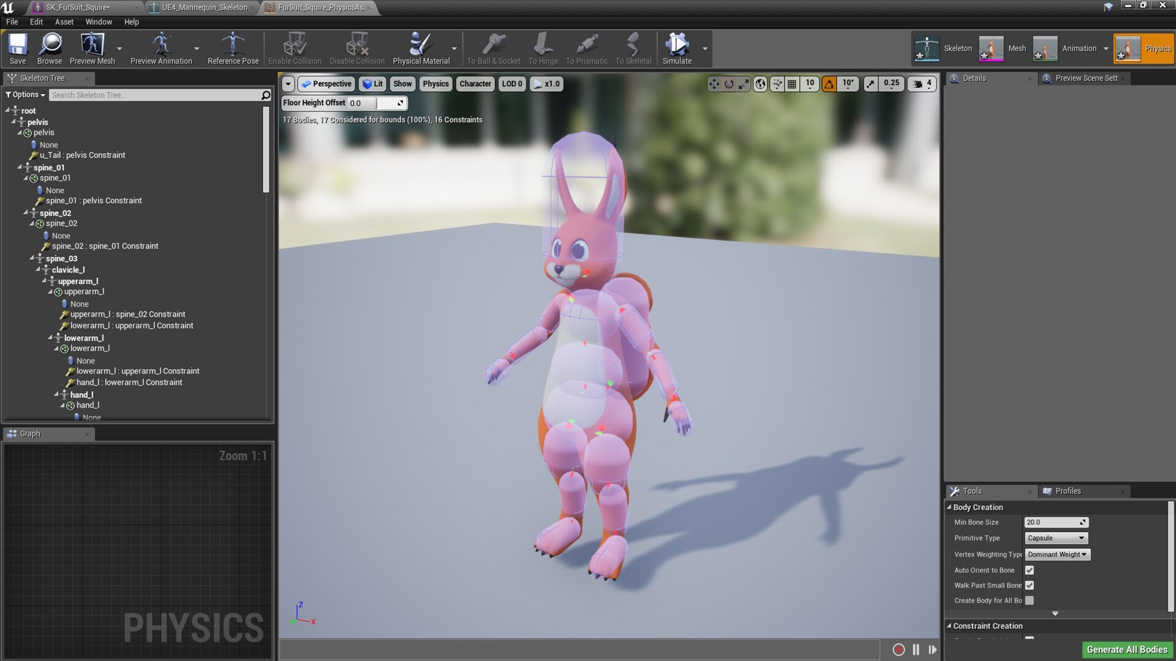Enable Create Body for All Bones
The width and height of the screenshot is (1176, 661).
click(1030, 600)
